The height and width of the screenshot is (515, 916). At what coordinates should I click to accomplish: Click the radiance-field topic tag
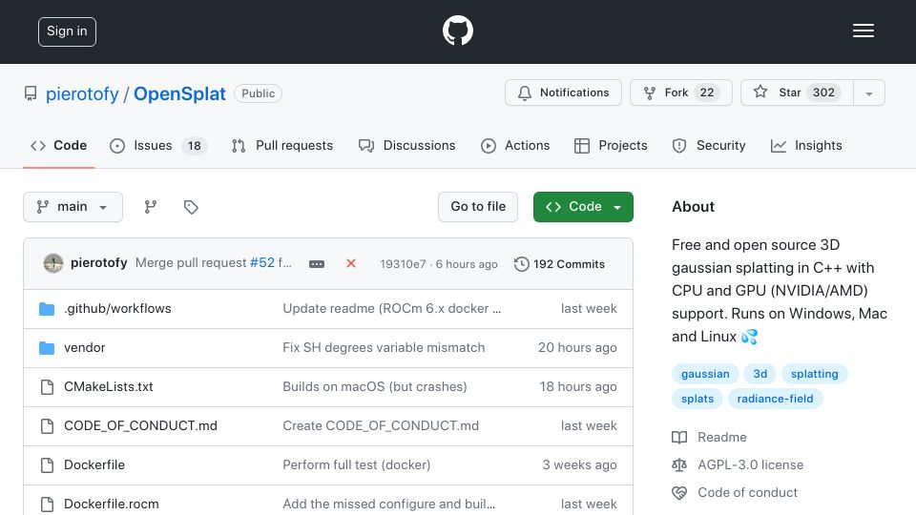click(x=775, y=399)
